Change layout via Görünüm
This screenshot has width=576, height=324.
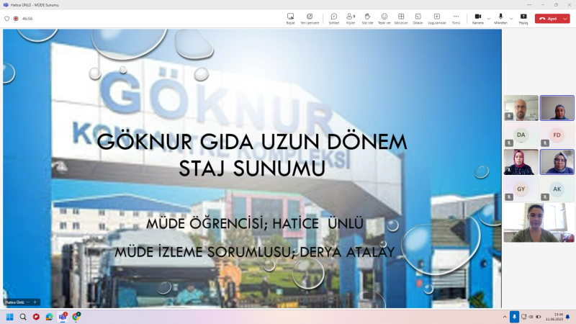click(x=401, y=19)
